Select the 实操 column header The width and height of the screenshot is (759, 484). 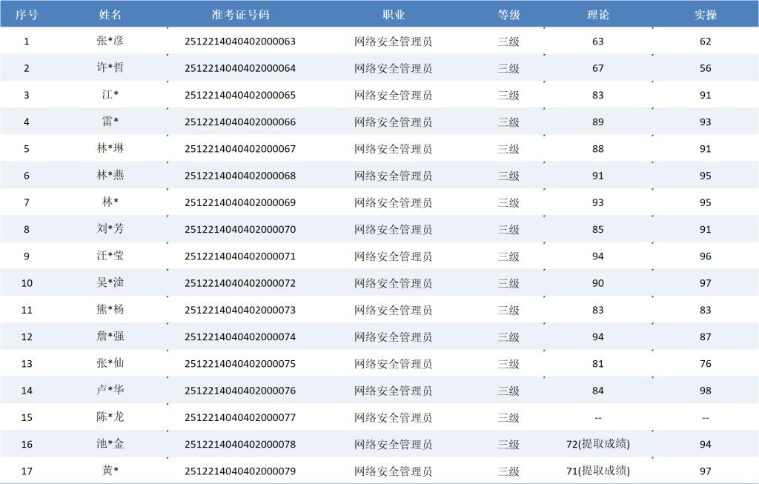pyautogui.click(x=706, y=15)
